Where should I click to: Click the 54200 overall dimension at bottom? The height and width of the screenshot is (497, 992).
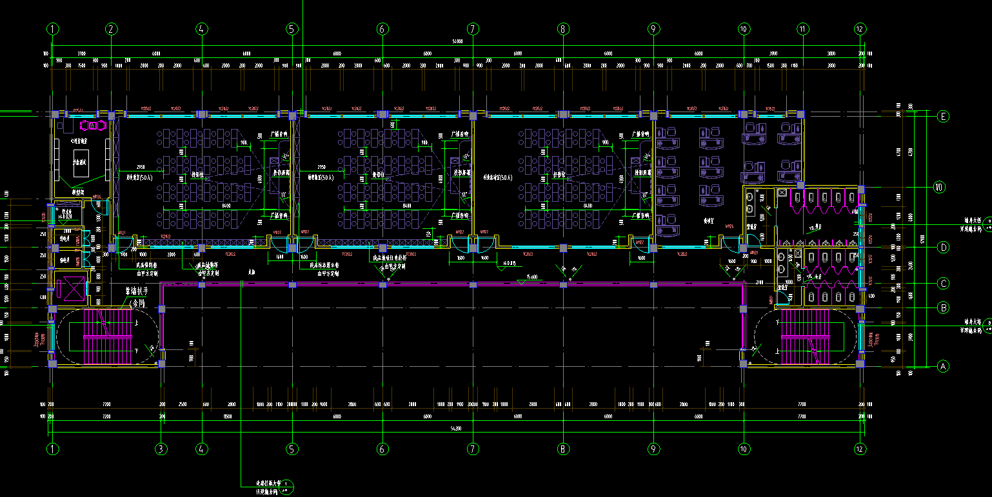(x=457, y=428)
